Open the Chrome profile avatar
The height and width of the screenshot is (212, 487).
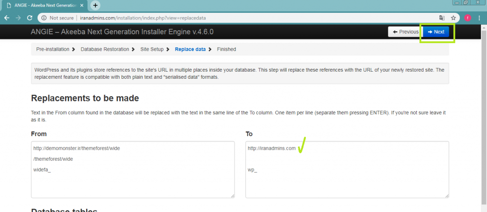tap(468, 18)
